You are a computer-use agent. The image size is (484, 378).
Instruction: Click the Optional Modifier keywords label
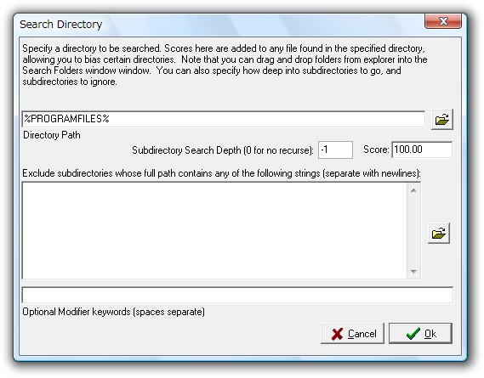click(114, 312)
